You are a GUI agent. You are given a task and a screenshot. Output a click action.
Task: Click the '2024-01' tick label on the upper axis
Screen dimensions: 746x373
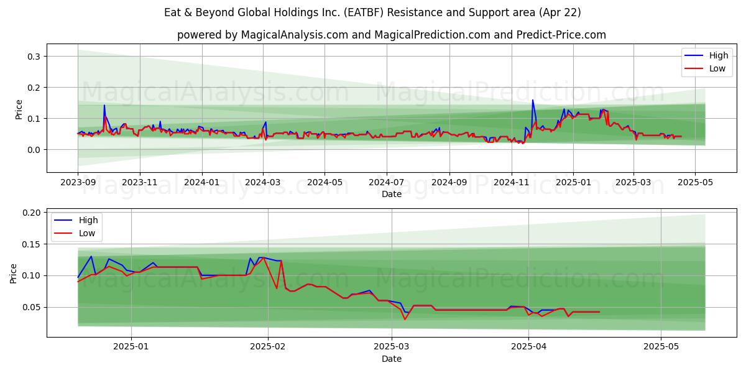click(x=201, y=183)
